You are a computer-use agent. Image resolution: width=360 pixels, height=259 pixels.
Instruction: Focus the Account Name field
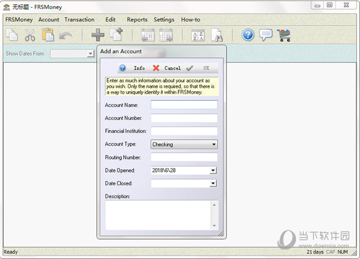[184, 105]
